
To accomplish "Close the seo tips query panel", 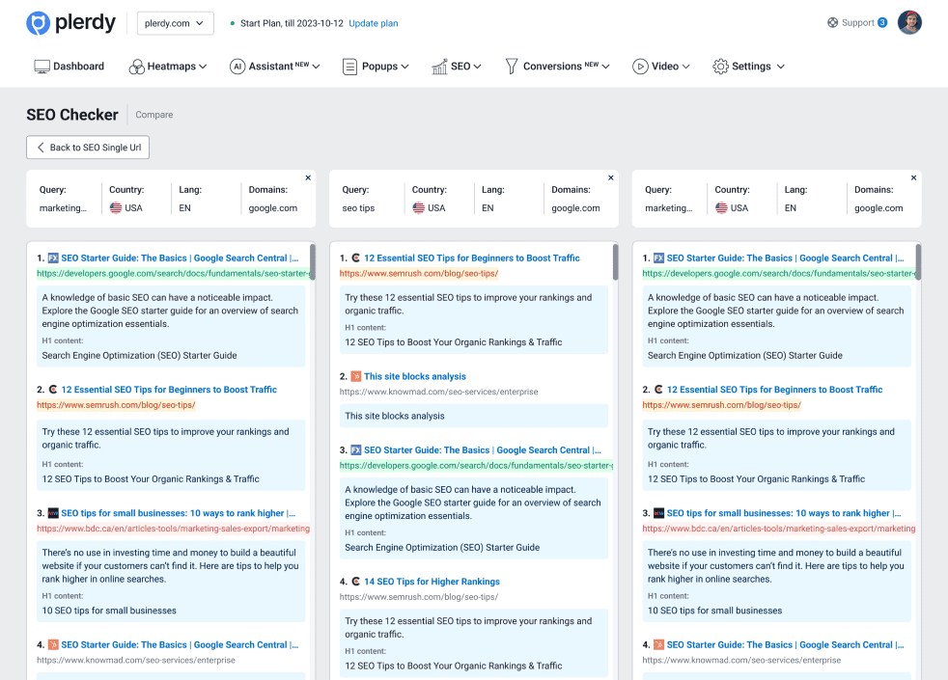I will pos(611,177).
